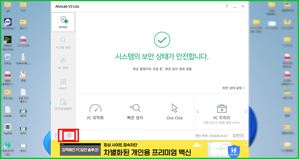299x159 pixels.
Task: Click the AhnLab V3 Lite window title
Action: [x=67, y=6]
